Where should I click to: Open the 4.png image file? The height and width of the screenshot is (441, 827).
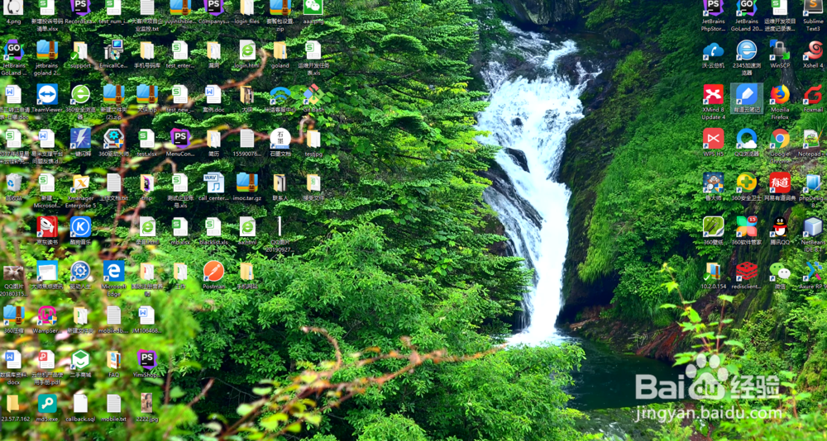point(14,7)
